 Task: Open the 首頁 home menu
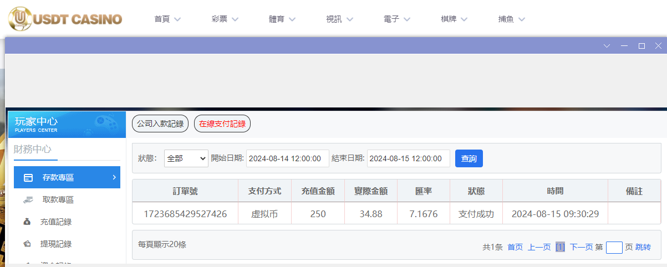167,19
